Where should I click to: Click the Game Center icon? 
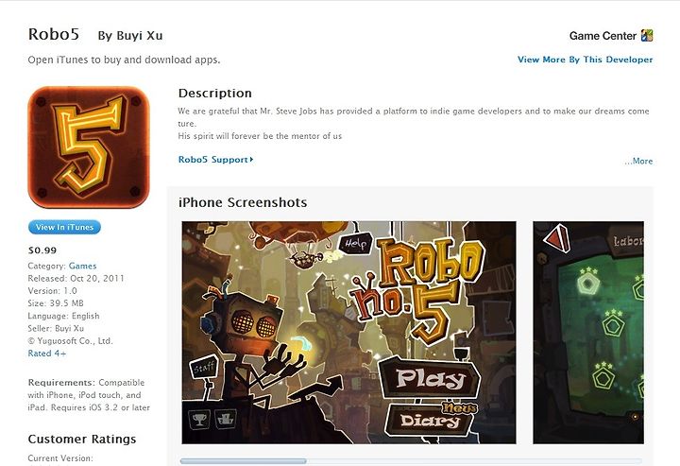pyautogui.click(x=647, y=36)
